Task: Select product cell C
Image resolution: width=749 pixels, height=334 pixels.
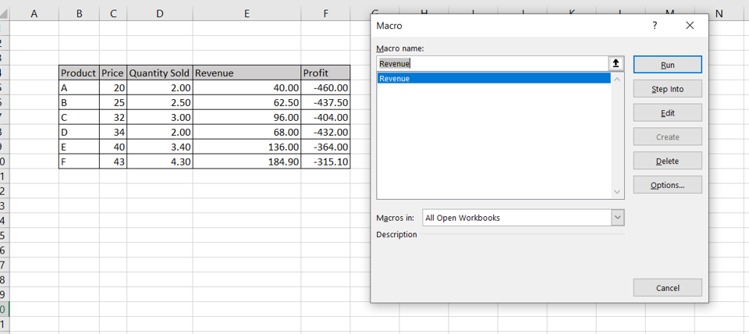Action: [80, 118]
